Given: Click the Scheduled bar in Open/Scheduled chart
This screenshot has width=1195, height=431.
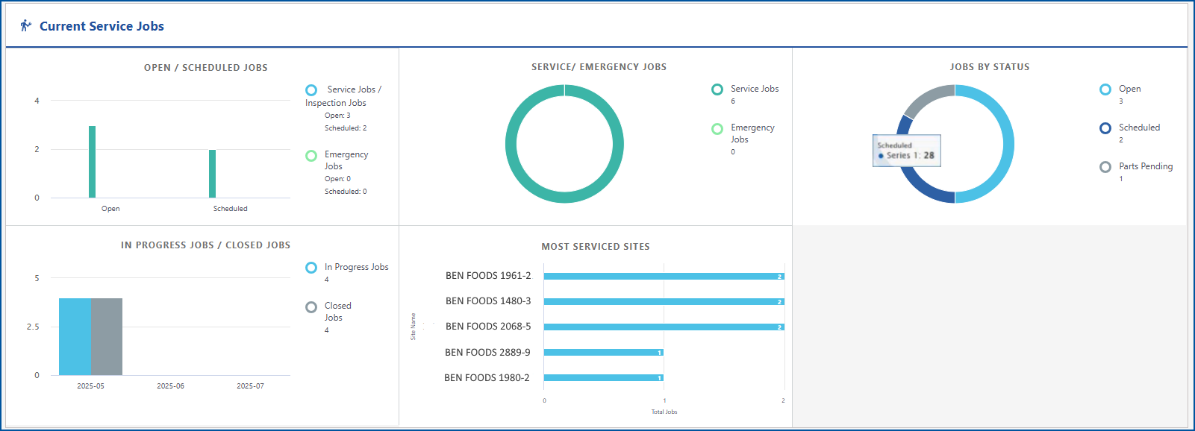Looking at the screenshot, I should click(x=212, y=174).
